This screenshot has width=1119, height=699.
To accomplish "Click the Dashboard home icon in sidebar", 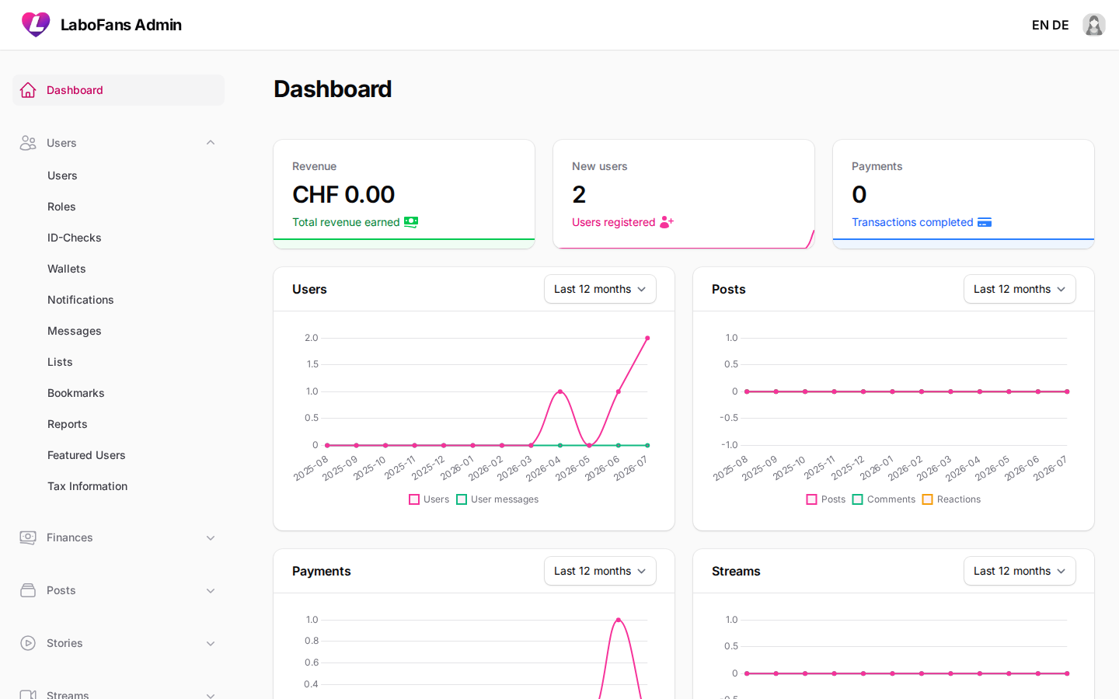I will 28,90.
